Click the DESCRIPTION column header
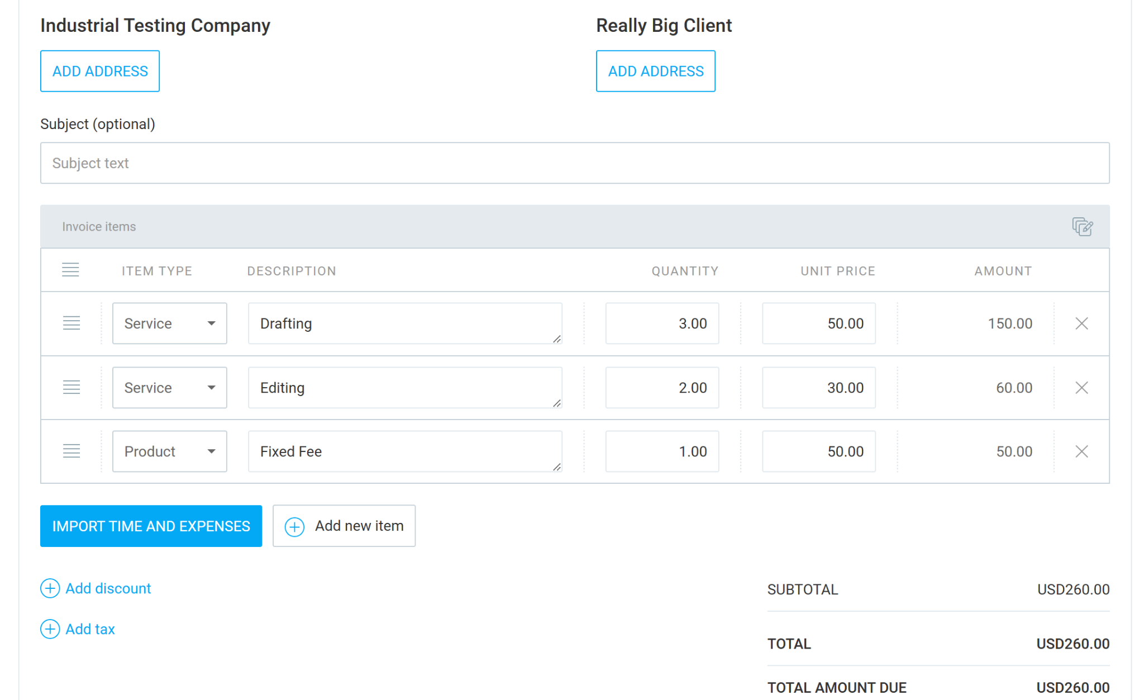 pyautogui.click(x=292, y=271)
